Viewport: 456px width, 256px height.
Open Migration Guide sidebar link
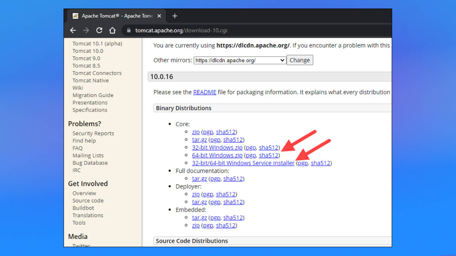tap(93, 95)
